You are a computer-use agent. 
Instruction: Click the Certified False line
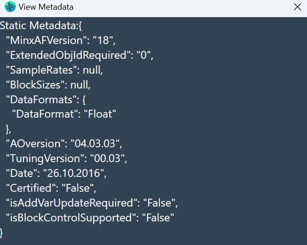pos(51,188)
